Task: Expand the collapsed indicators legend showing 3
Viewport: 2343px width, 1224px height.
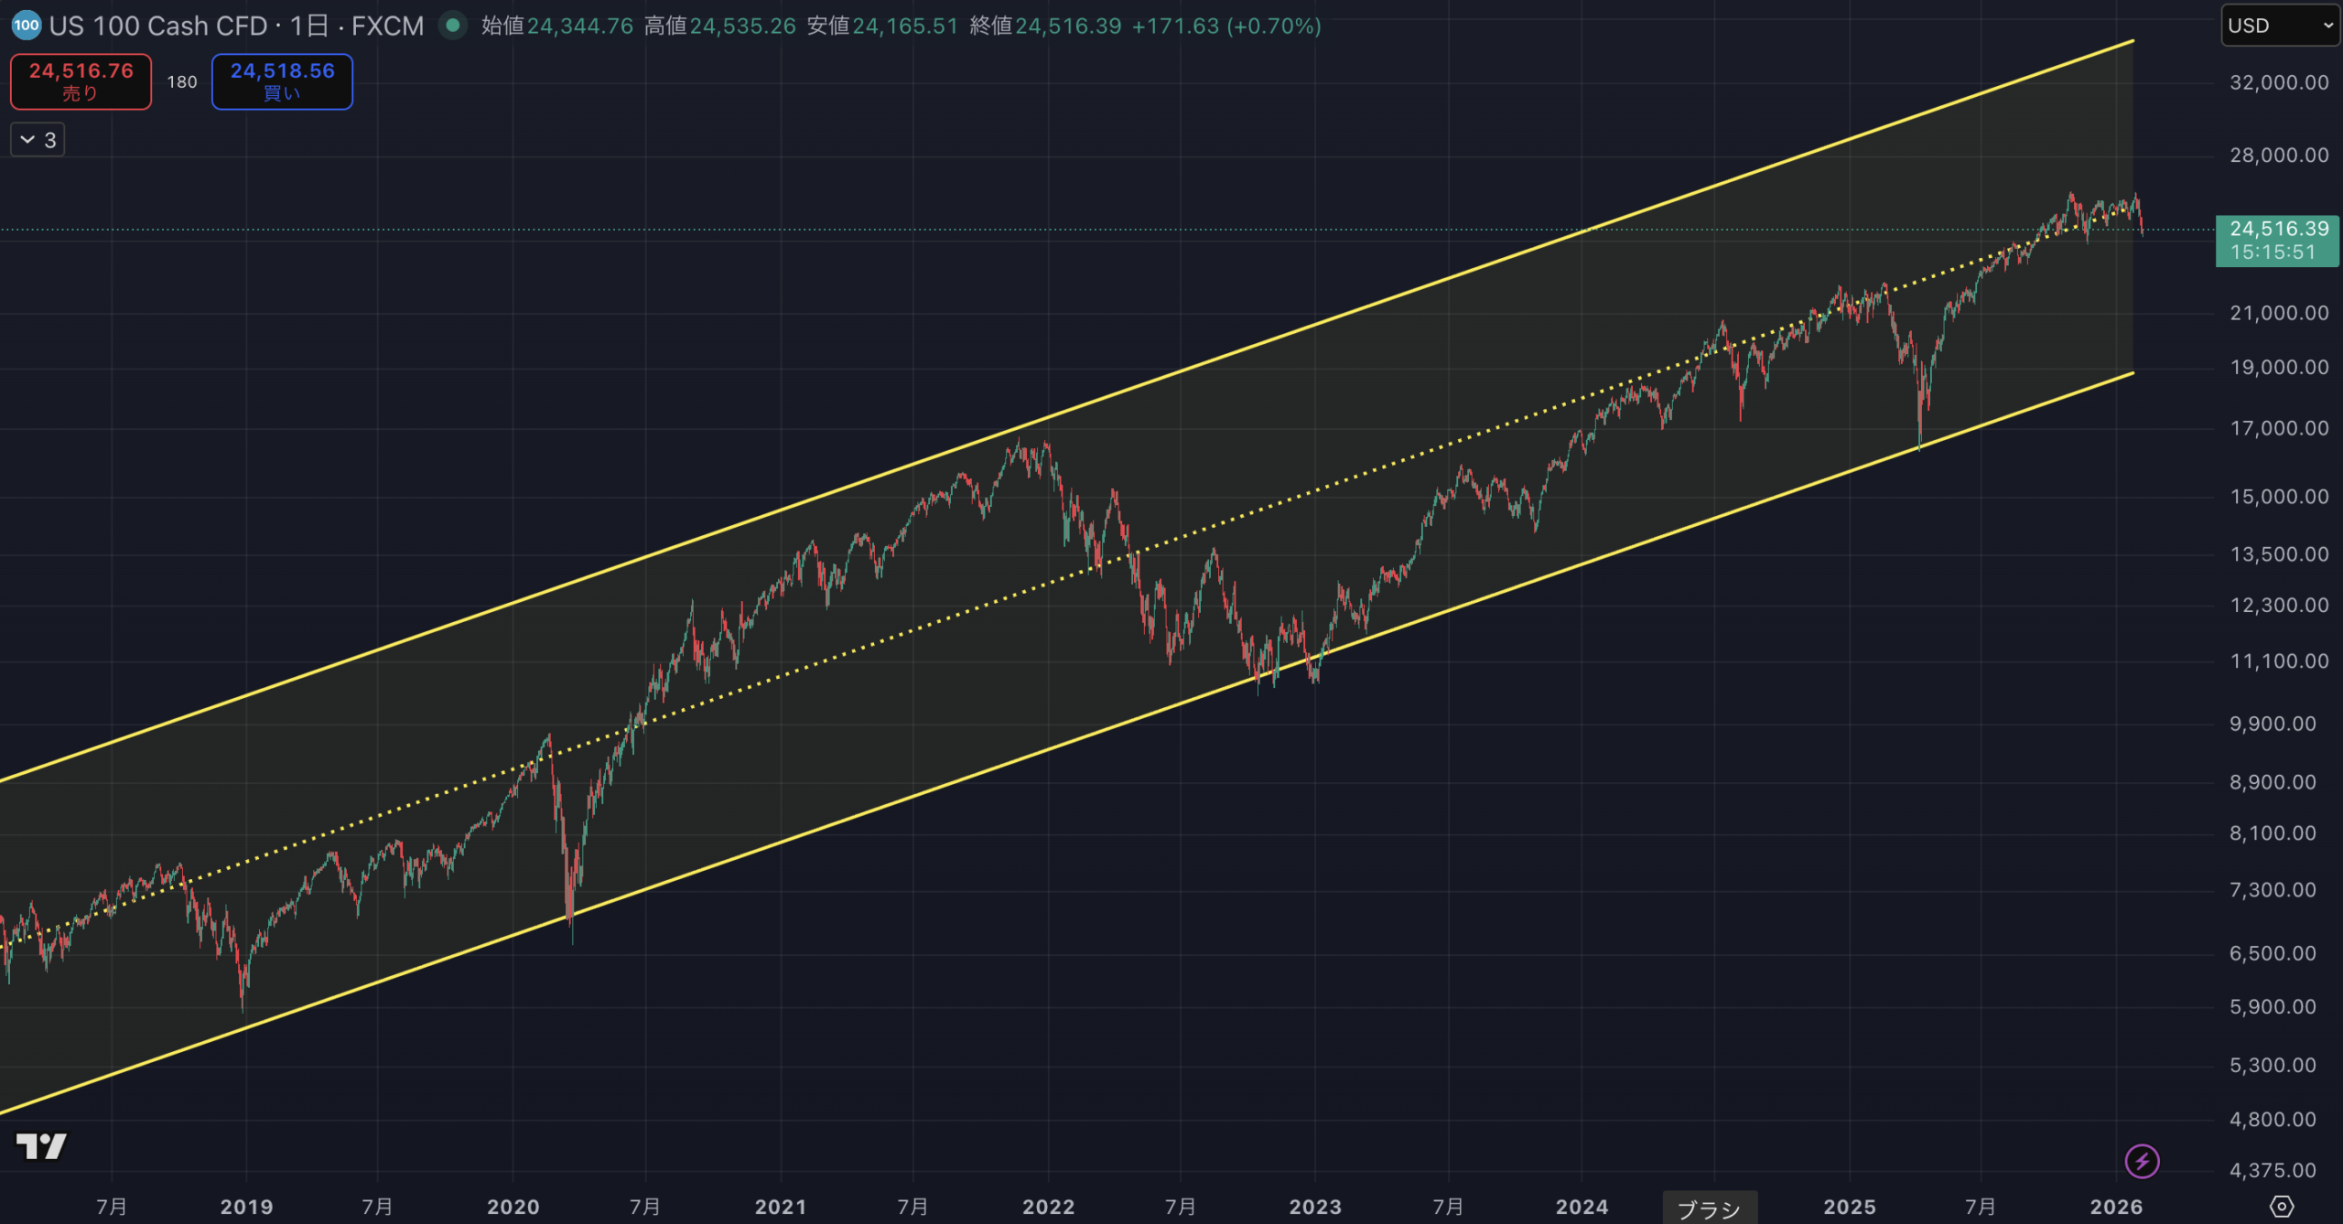Action: point(38,140)
